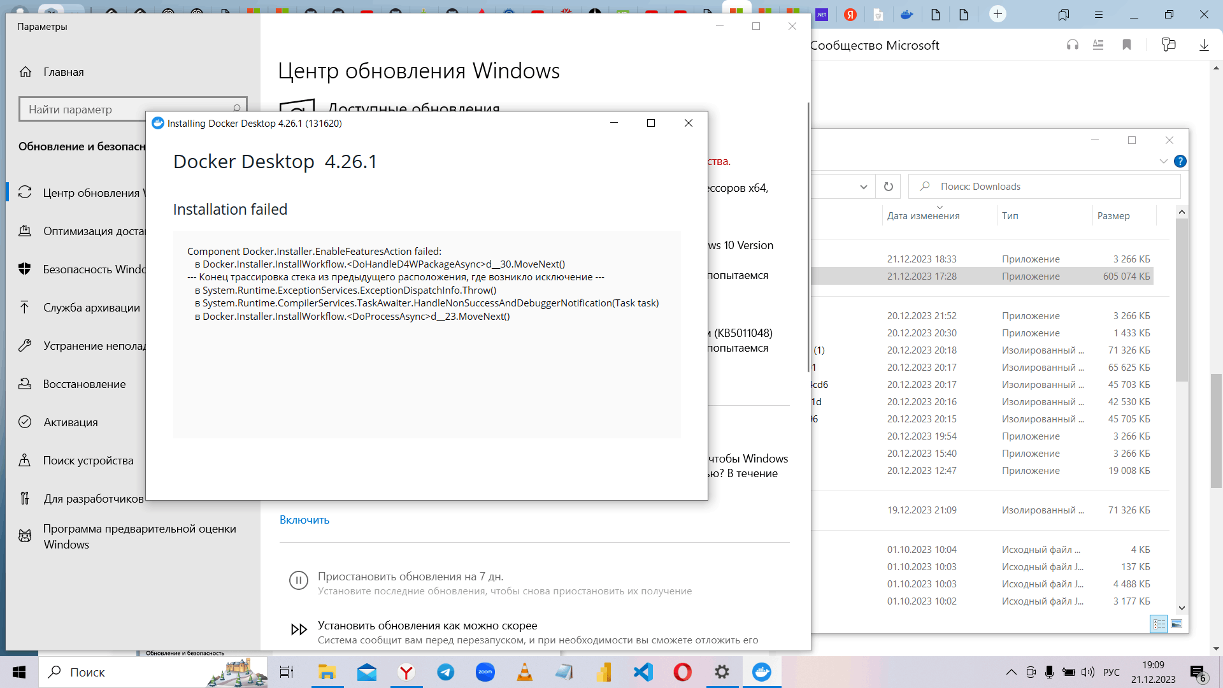Click the headphones read-aloud icon
The image size is (1223, 688).
click(x=1073, y=45)
